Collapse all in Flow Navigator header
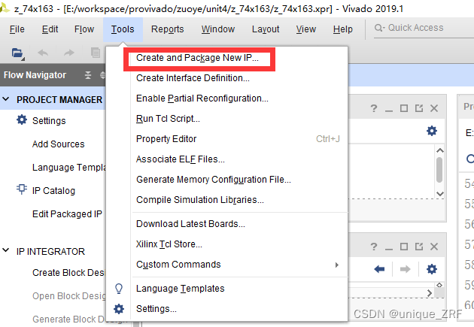The width and height of the screenshot is (474, 327). (x=88, y=75)
